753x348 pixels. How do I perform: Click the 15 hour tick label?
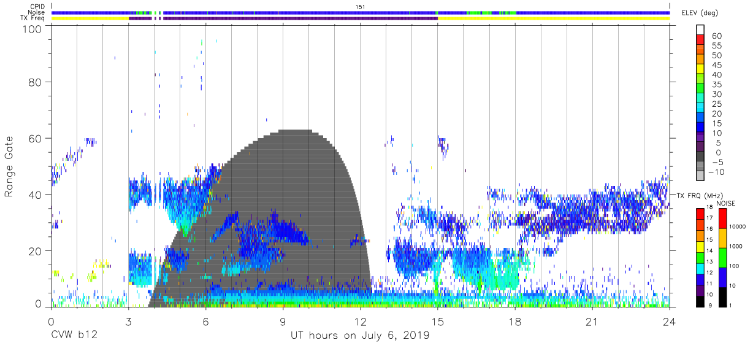pos(437,321)
